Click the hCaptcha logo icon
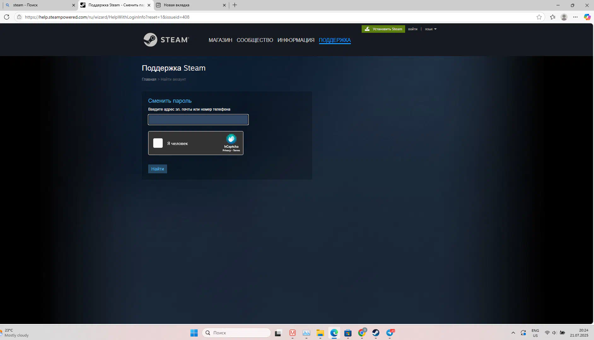 [231, 139]
